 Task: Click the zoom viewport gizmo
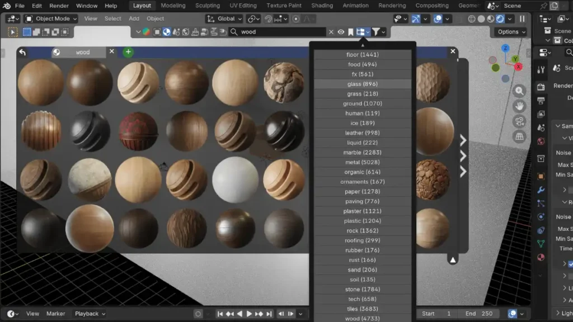click(x=519, y=91)
